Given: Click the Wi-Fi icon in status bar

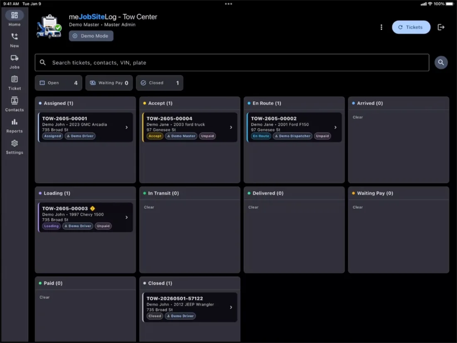Looking at the screenshot, I should point(430,4).
